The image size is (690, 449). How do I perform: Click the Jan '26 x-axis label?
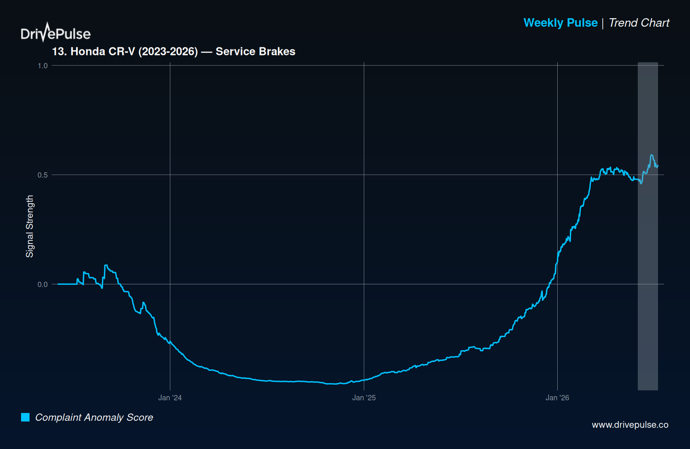coord(557,398)
